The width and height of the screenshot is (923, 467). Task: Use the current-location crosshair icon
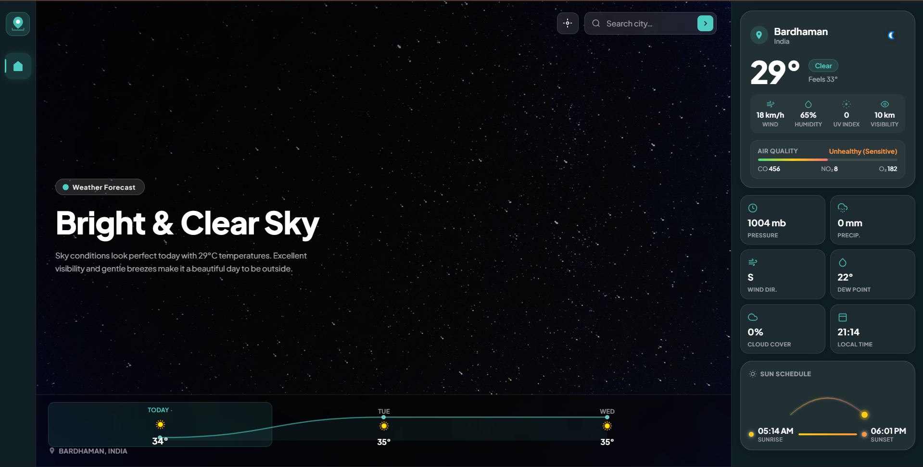click(568, 23)
